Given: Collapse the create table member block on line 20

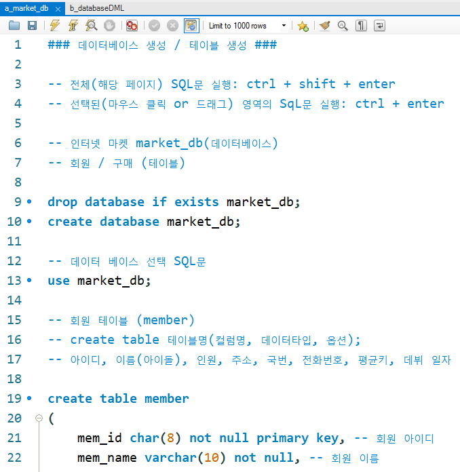Looking at the screenshot, I should point(39,418).
